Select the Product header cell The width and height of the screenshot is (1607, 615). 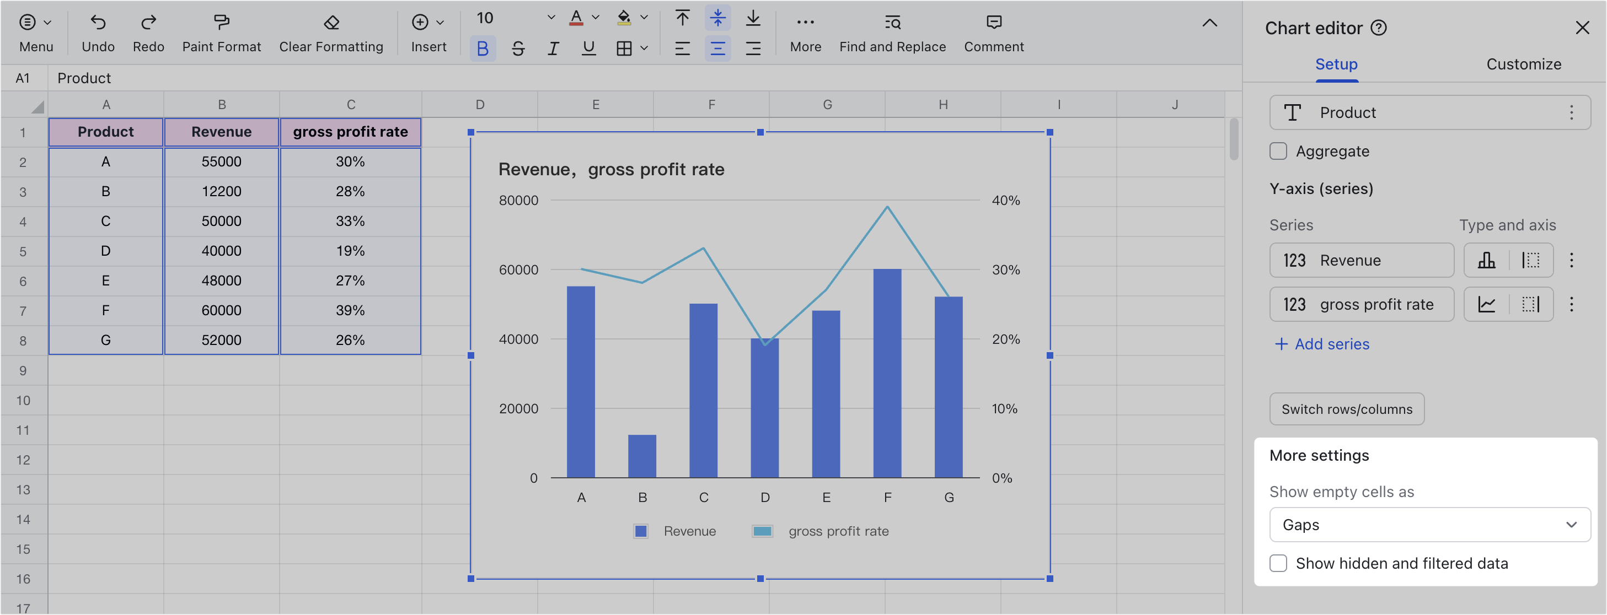coord(106,132)
